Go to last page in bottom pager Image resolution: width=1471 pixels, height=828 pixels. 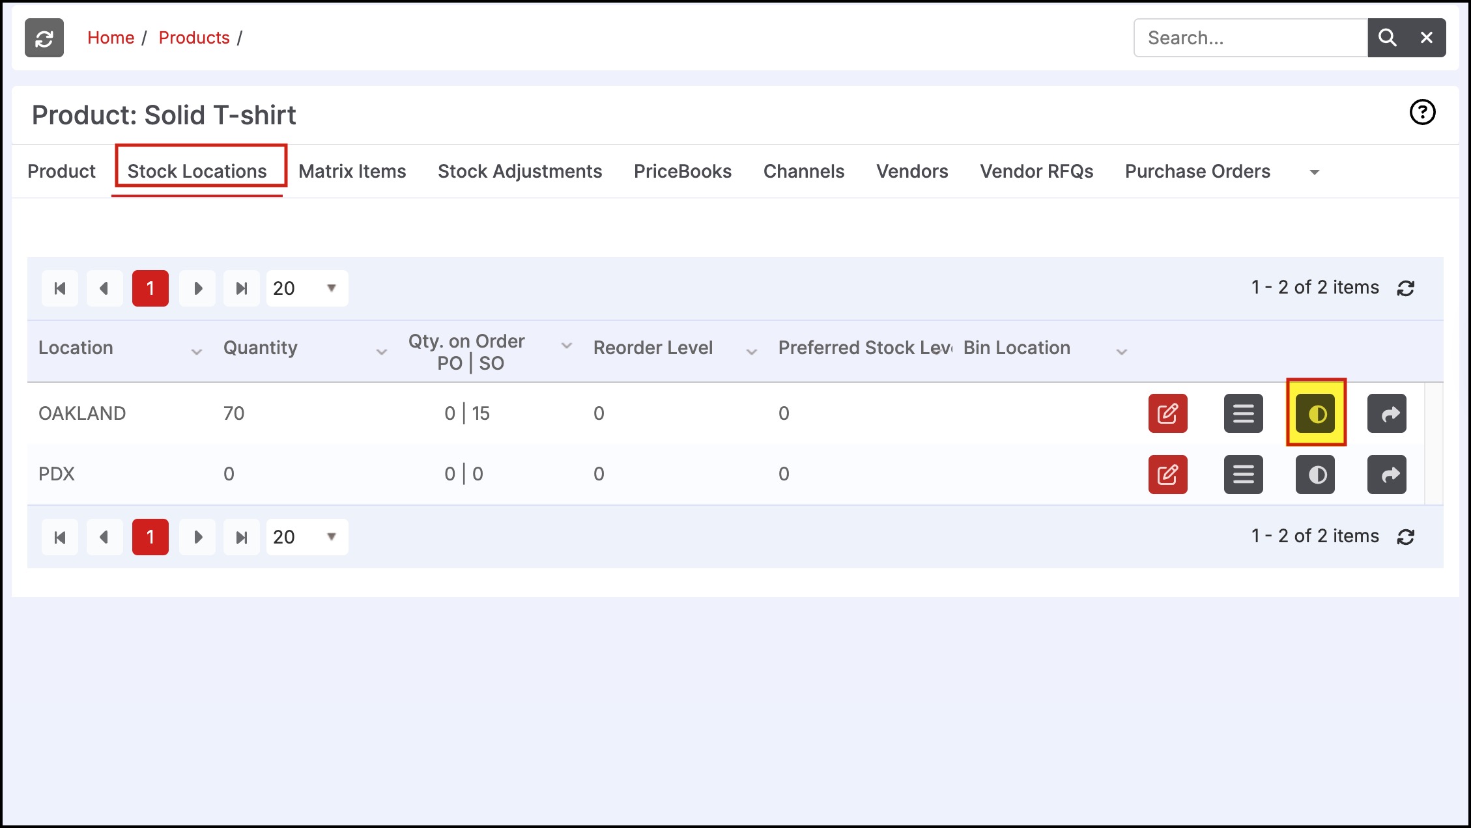coord(242,537)
